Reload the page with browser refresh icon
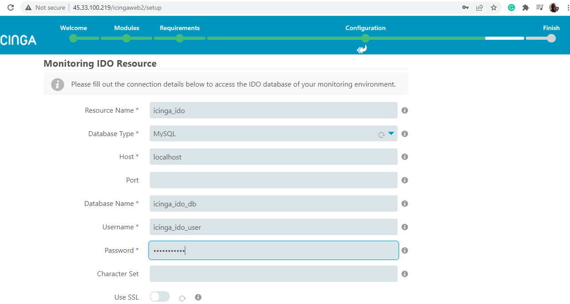This screenshot has height=304, width=570. tap(11, 8)
